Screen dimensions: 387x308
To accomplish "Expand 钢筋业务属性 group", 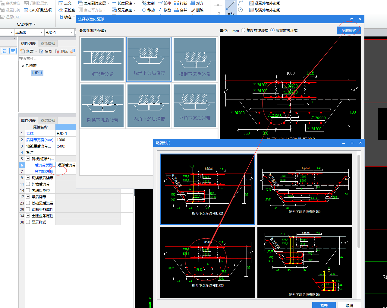I will pos(28,209).
